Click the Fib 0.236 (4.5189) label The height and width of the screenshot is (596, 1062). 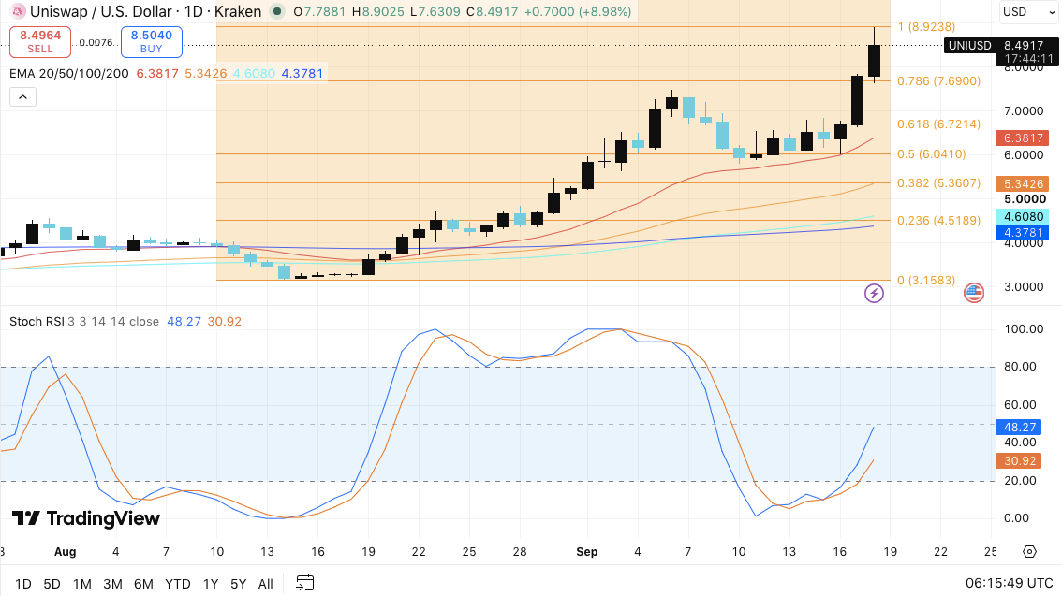point(938,220)
